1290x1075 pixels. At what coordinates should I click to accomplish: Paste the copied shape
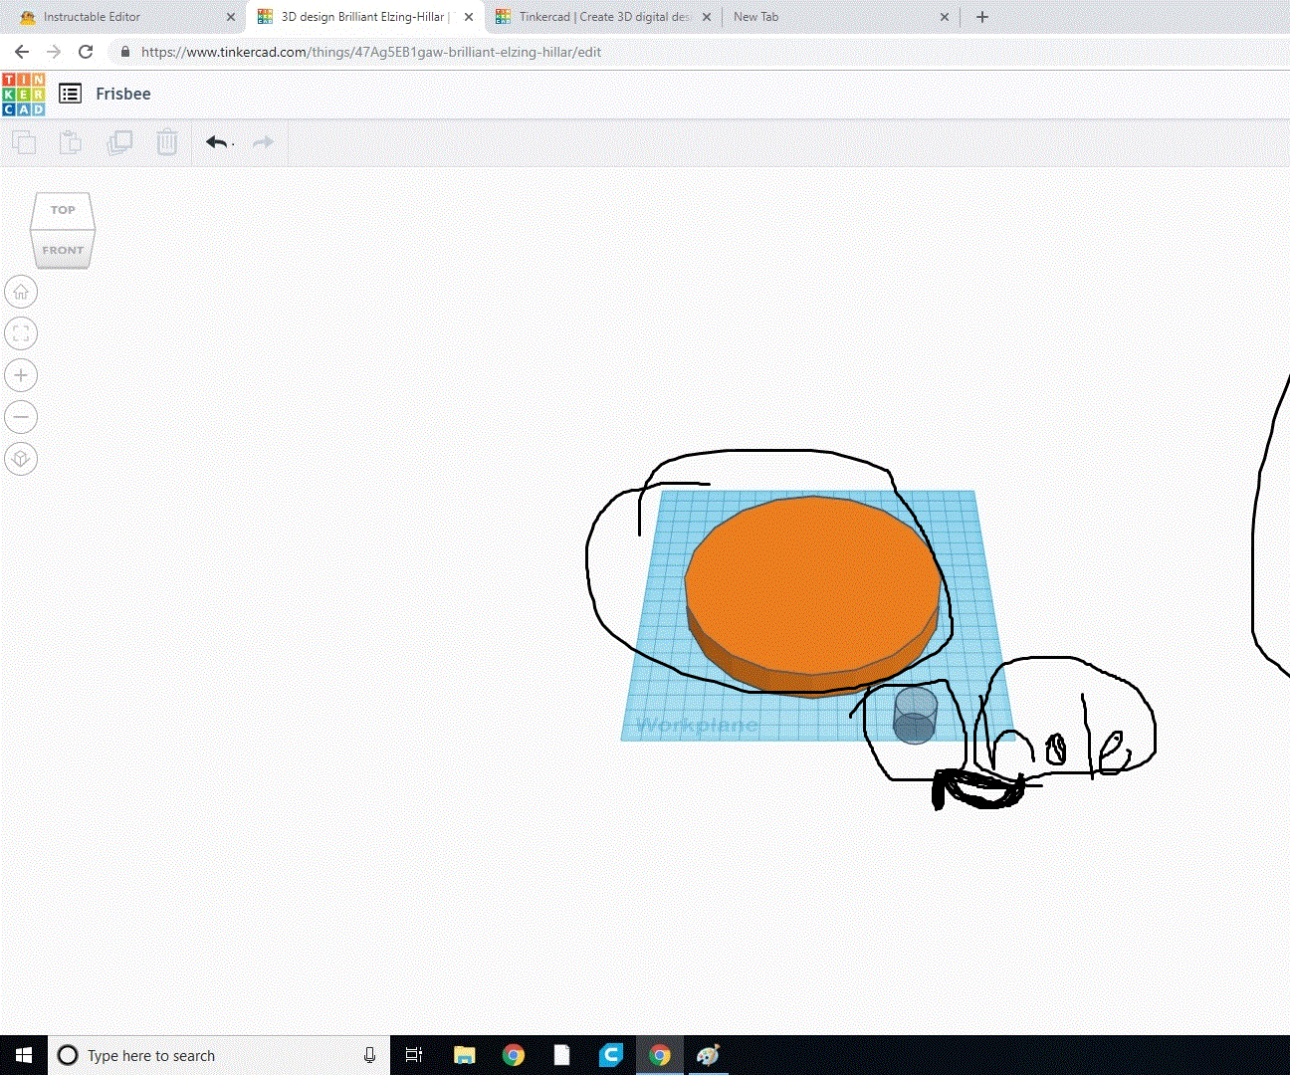(x=70, y=142)
